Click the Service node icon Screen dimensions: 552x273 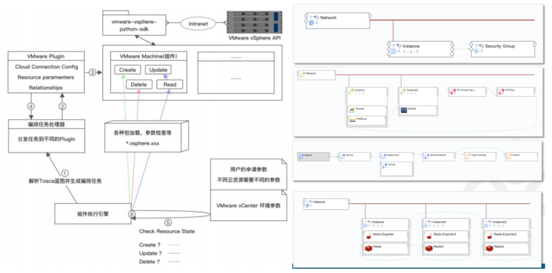[342, 156]
